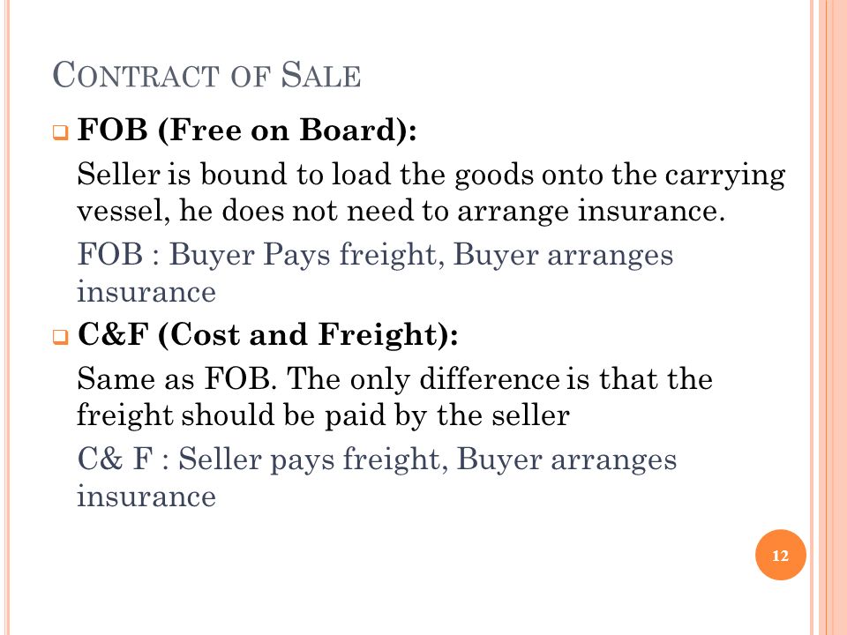Click the word 'insurance' under FOB summary
Image resolution: width=847 pixels, height=635 pixels.
[146, 292]
